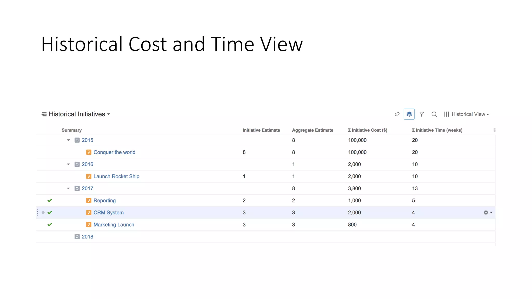Select the 5 weeks cell for Reporting
This screenshot has height=299, width=532.
(x=414, y=201)
